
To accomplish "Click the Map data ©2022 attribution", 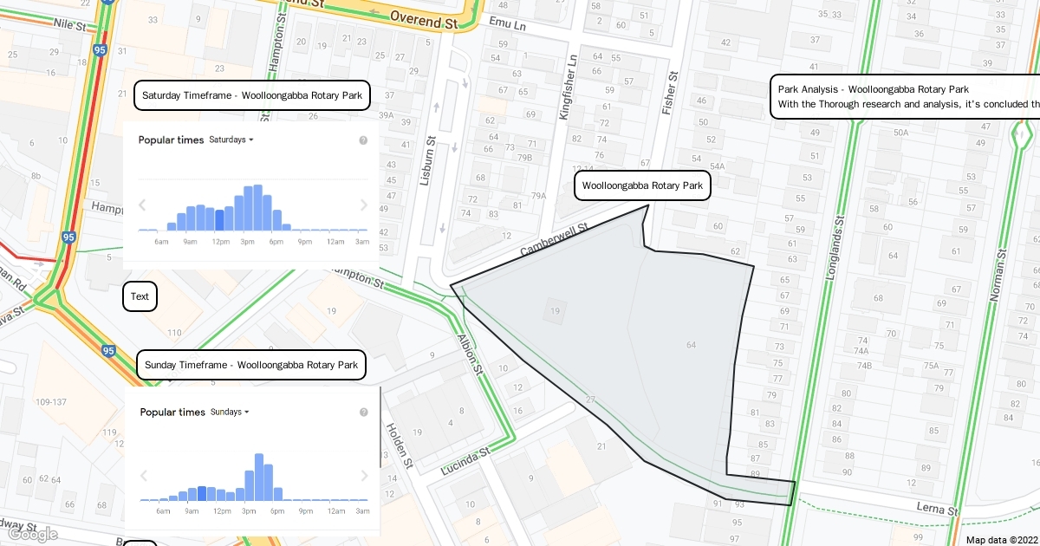I will click(x=1000, y=539).
